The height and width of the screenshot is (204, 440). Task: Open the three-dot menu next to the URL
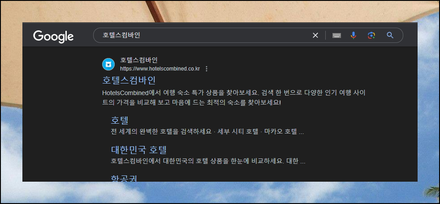(207, 69)
